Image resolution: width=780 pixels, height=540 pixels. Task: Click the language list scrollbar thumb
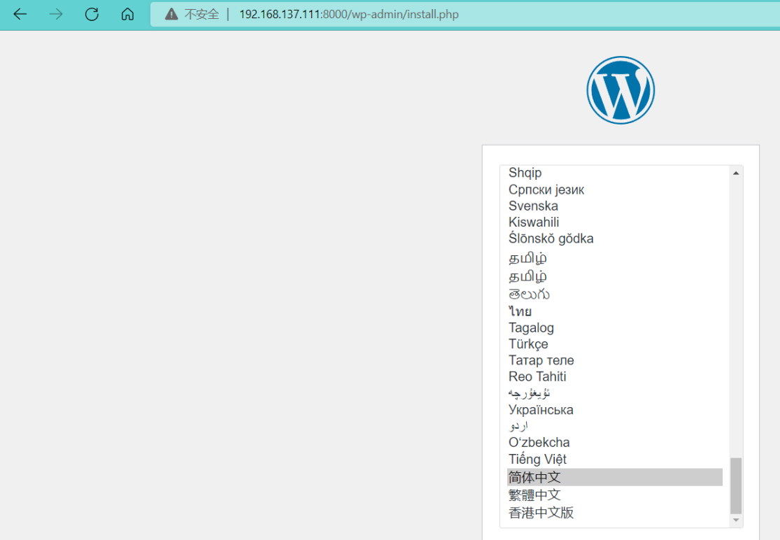[736, 485]
